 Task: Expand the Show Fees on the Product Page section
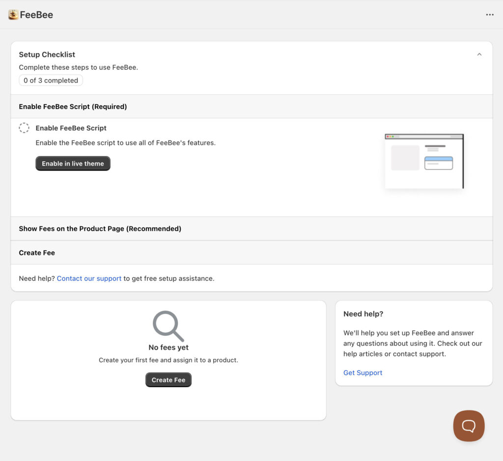pyautogui.click(x=100, y=229)
